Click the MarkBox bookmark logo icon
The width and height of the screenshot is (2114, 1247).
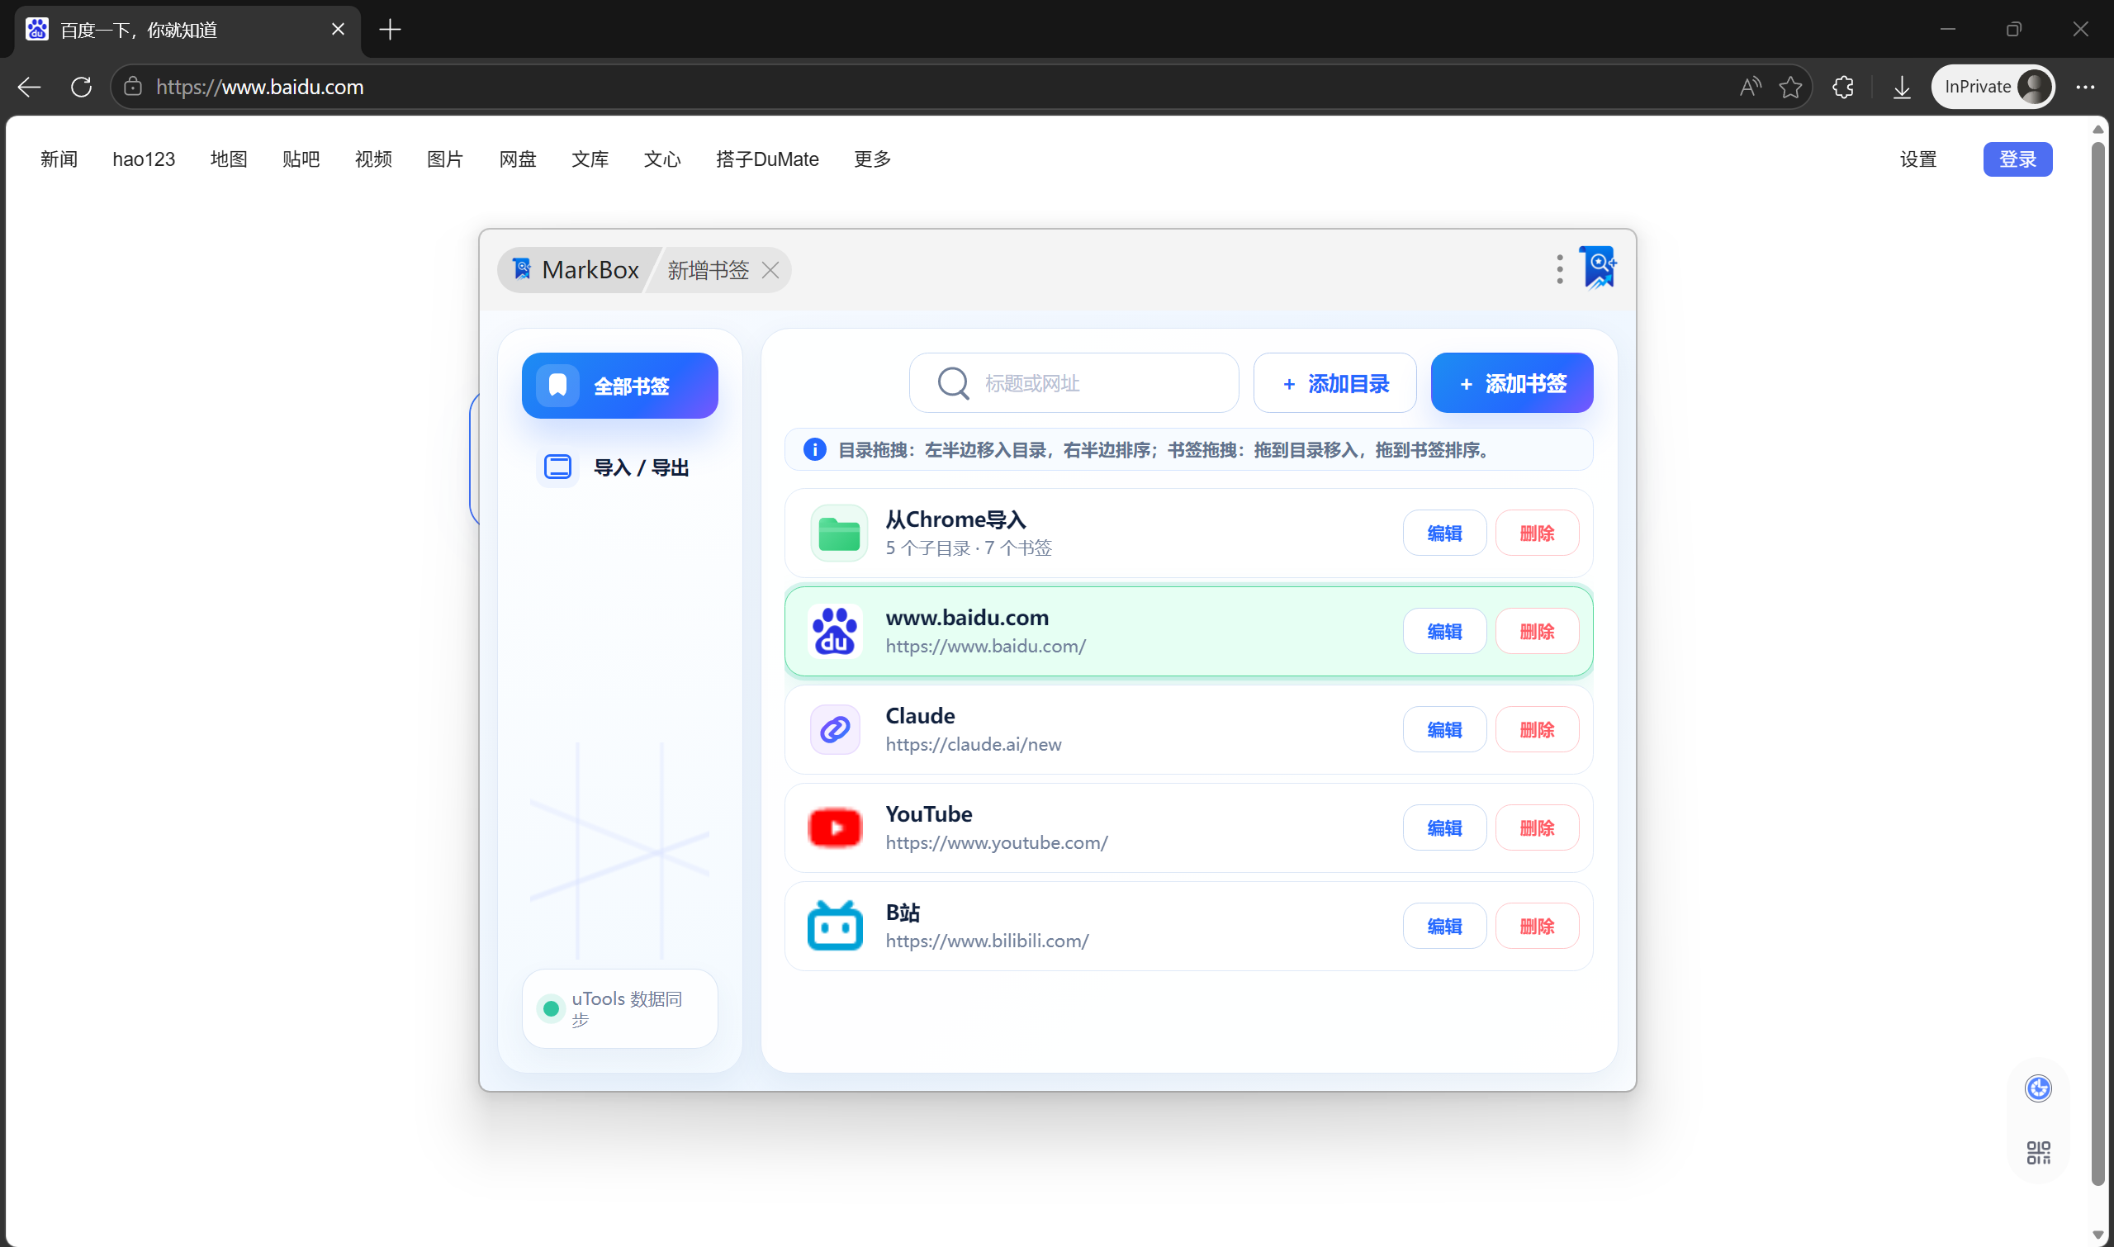522,269
